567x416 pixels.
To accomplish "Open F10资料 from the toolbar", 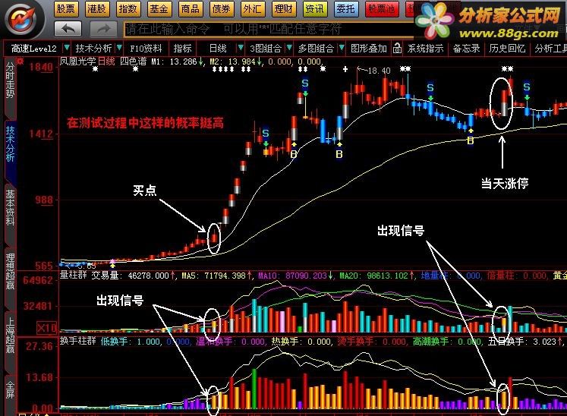I will coord(146,49).
